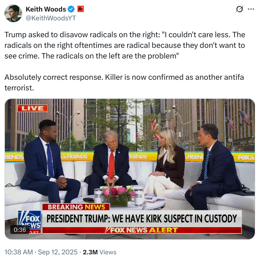The image size is (261, 257).
Task: Click the 0:36 video duration badge
Action: (x=20, y=230)
